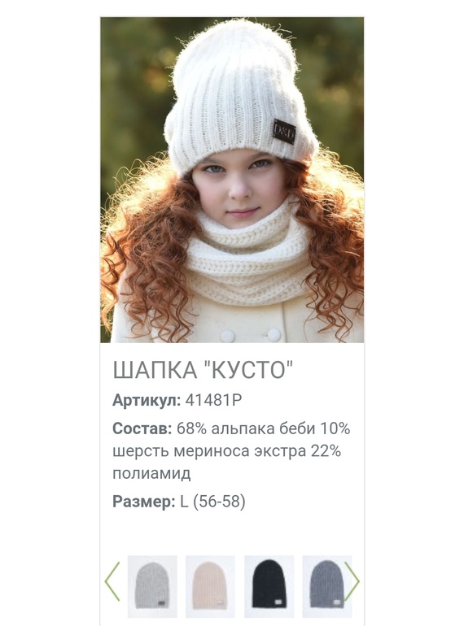The image size is (464, 626).
Task: Click the green next arrow in thumbnail carousel
Action: (x=352, y=581)
